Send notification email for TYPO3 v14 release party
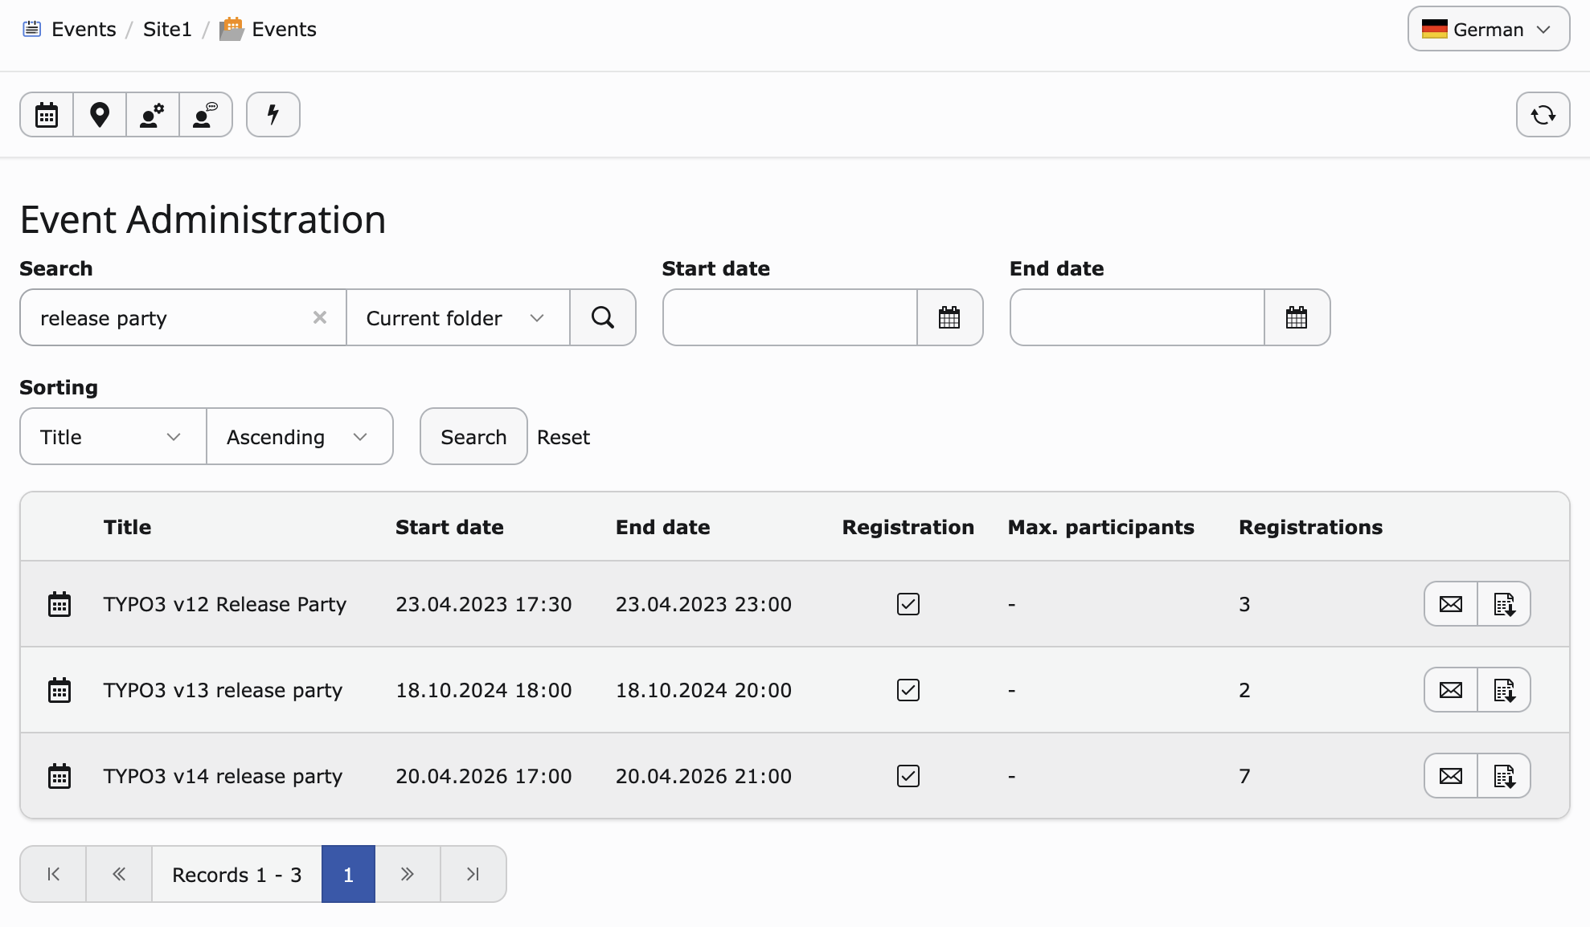The height and width of the screenshot is (927, 1590). [1451, 776]
